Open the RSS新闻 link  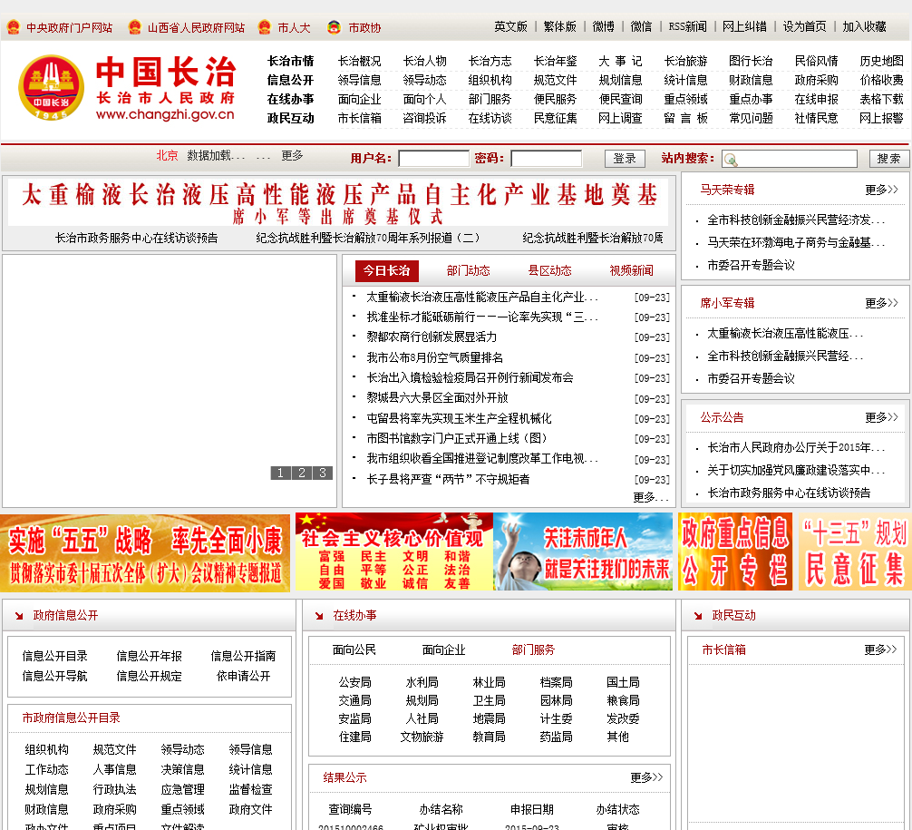687,27
